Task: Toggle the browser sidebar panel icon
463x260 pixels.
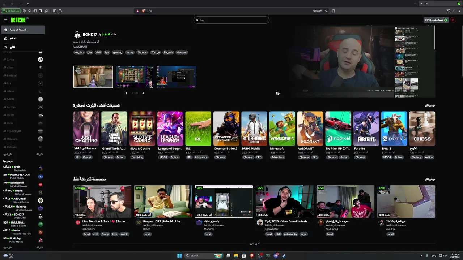Action: (41, 11)
